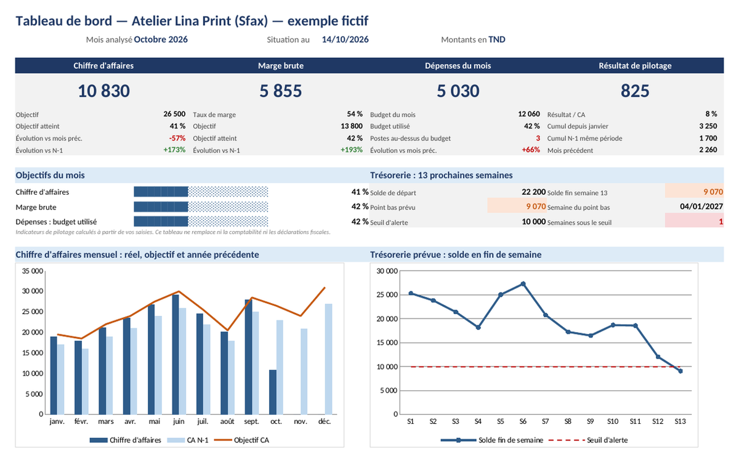The width and height of the screenshot is (739, 462).
Task: Click the S13 final point on treasury line
Action: [x=680, y=371]
